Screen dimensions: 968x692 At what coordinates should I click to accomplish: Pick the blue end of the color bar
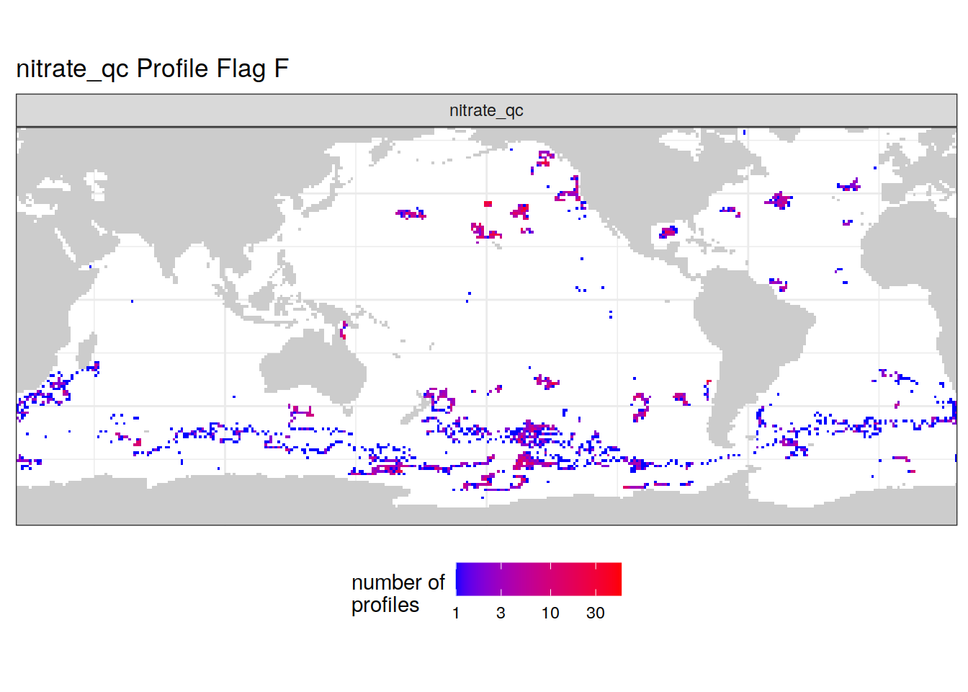(461, 579)
